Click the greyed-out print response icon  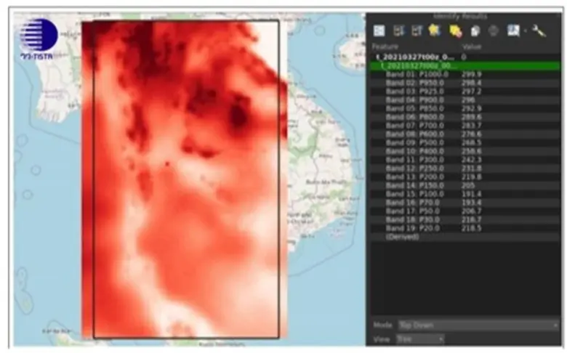point(493,31)
